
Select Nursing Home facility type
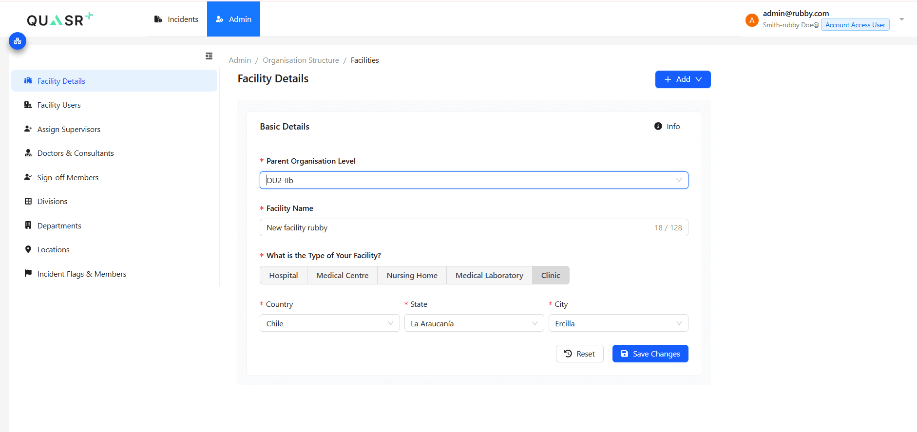tap(412, 275)
